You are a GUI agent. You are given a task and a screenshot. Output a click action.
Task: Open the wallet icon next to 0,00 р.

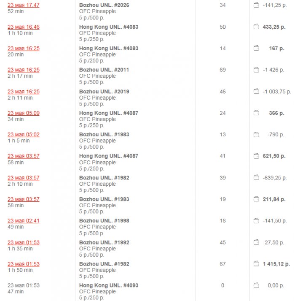click(x=256, y=285)
